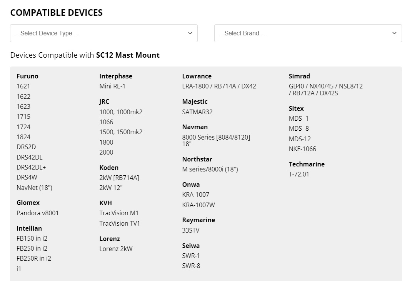Screen dimensions: 407x281
Task: Select JRC model 1066
Action: 106,122
